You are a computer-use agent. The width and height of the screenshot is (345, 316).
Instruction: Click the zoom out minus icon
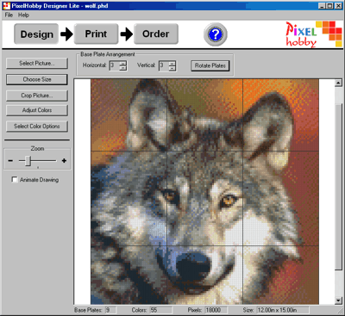pos(10,161)
